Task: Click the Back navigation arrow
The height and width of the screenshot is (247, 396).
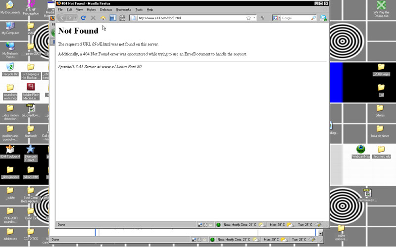Action: click(x=62, y=18)
